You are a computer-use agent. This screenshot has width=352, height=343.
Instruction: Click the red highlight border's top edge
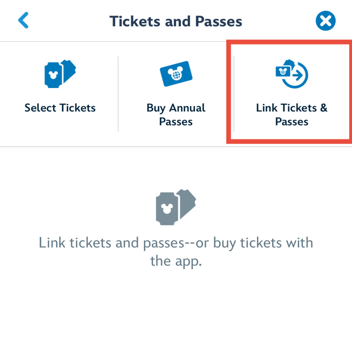tap(289, 42)
